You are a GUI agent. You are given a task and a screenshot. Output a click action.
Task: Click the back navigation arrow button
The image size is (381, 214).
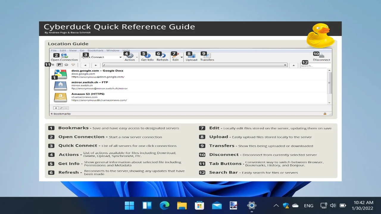pyautogui.click(x=85, y=65)
